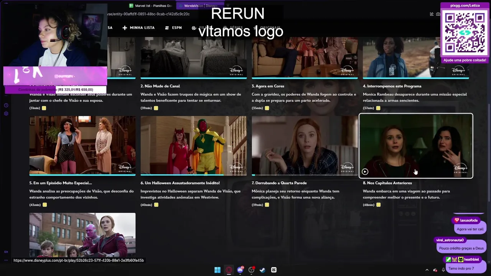
Task: Open ESPN navigation item
Action: (x=173, y=28)
